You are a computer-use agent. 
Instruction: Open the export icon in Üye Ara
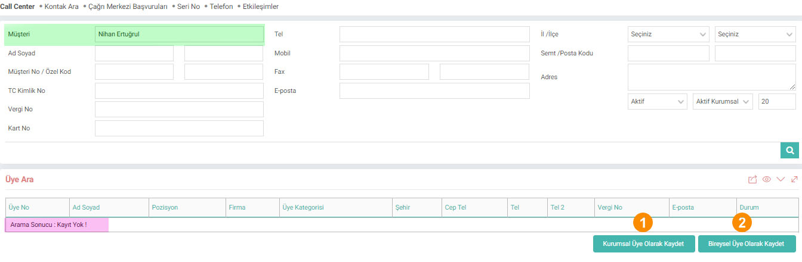pyautogui.click(x=752, y=179)
